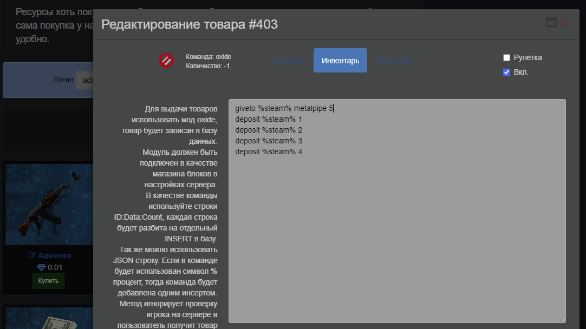Open the Админка product link

click(x=54, y=255)
